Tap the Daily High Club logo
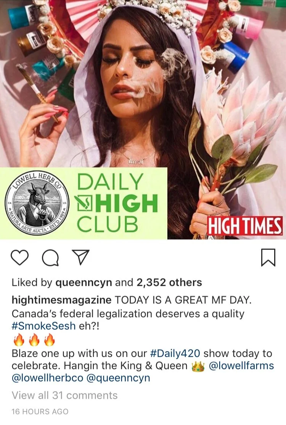This screenshot has width=286, height=425. (116, 203)
